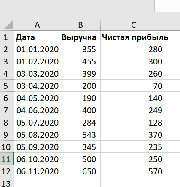Click revenue cell containing 543

tap(81, 134)
